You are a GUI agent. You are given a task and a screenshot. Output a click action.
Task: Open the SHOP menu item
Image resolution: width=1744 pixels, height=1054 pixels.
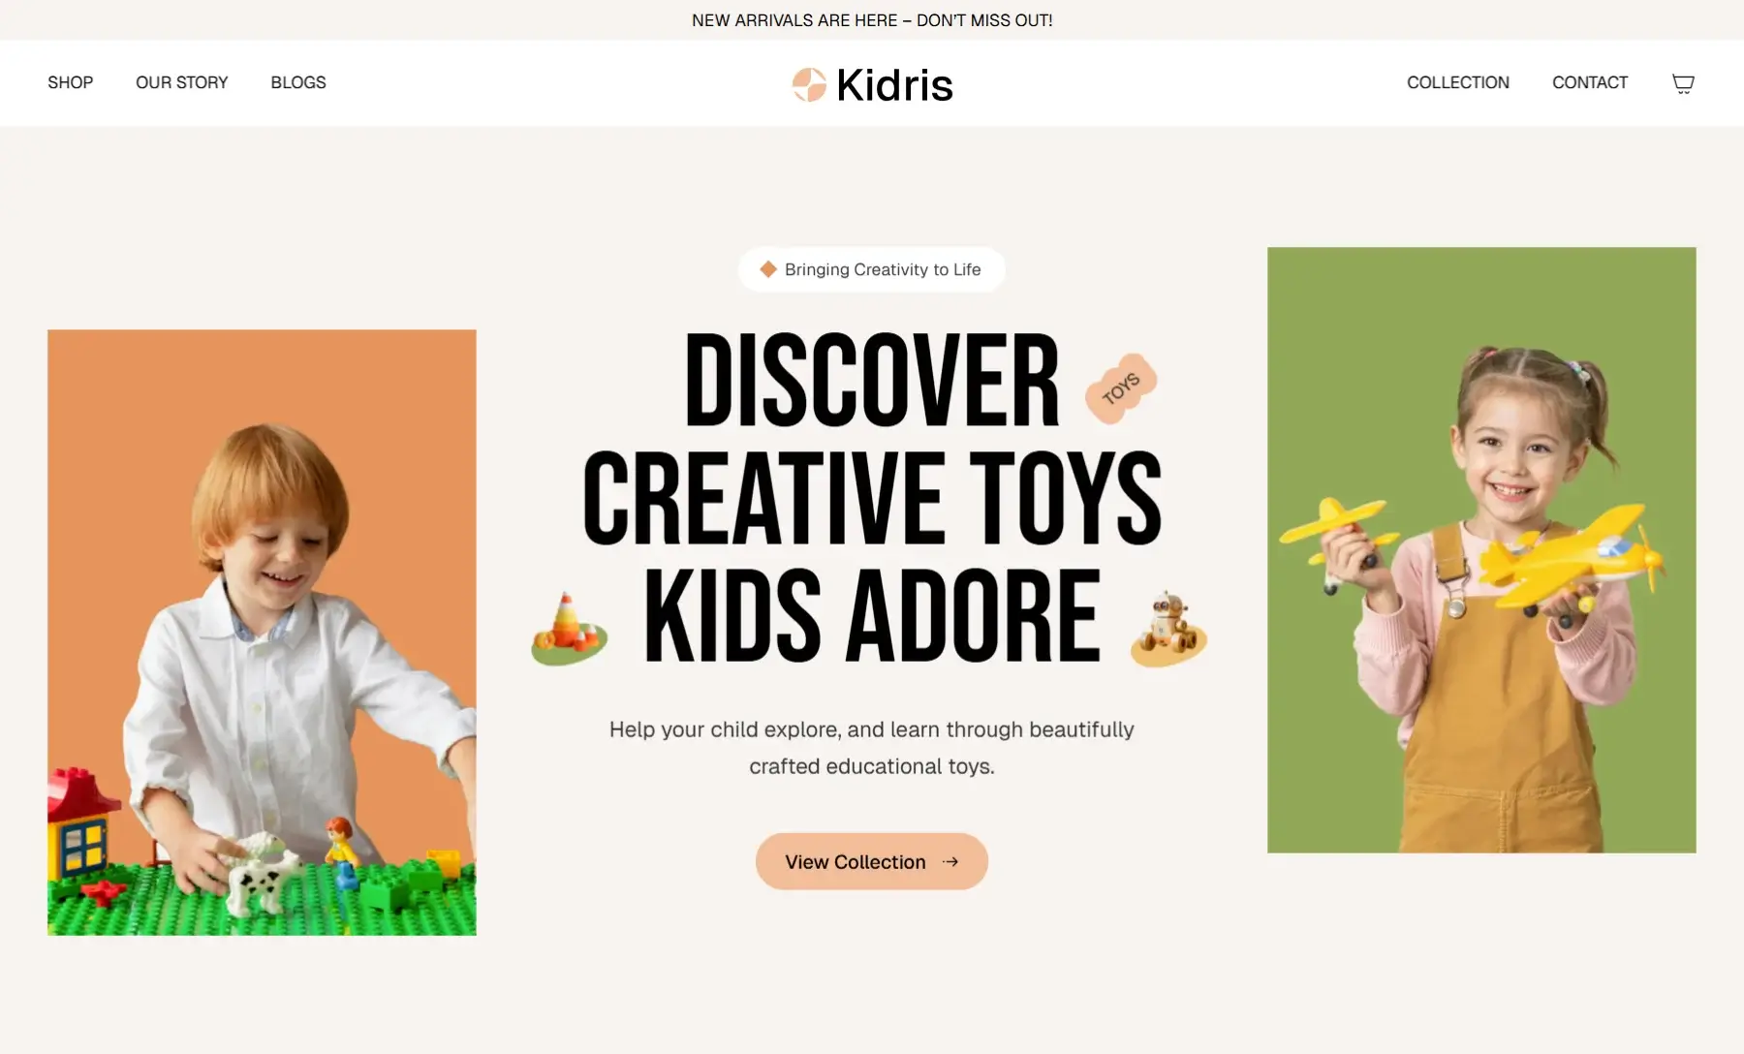point(71,82)
